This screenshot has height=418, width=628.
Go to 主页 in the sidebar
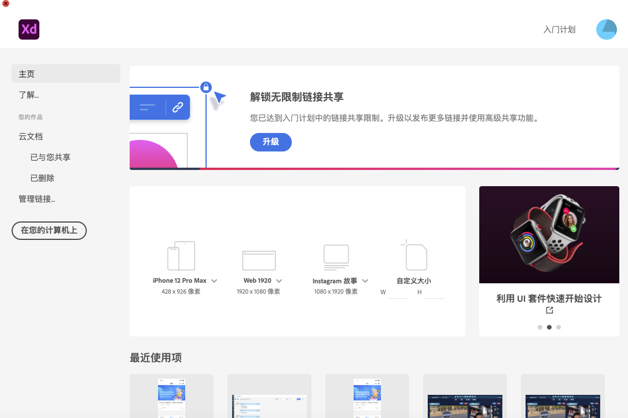tap(66, 74)
